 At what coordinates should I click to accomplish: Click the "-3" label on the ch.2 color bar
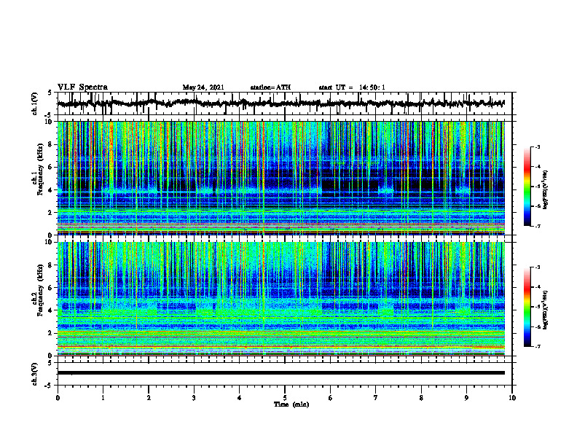click(x=538, y=267)
